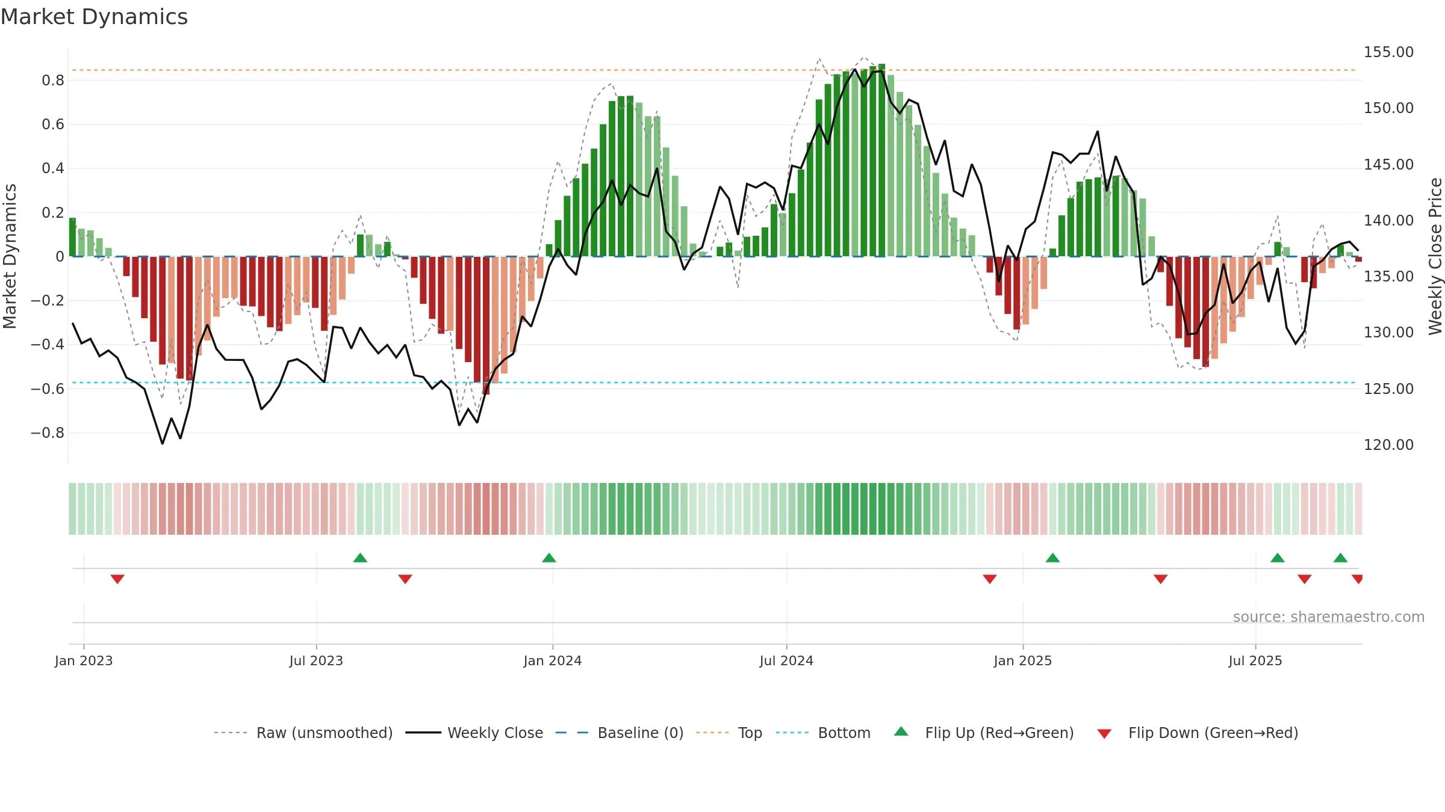Screen dimensions: 1445x812
Task: Click the red Flip Down legend triangle
Action: tap(1104, 734)
